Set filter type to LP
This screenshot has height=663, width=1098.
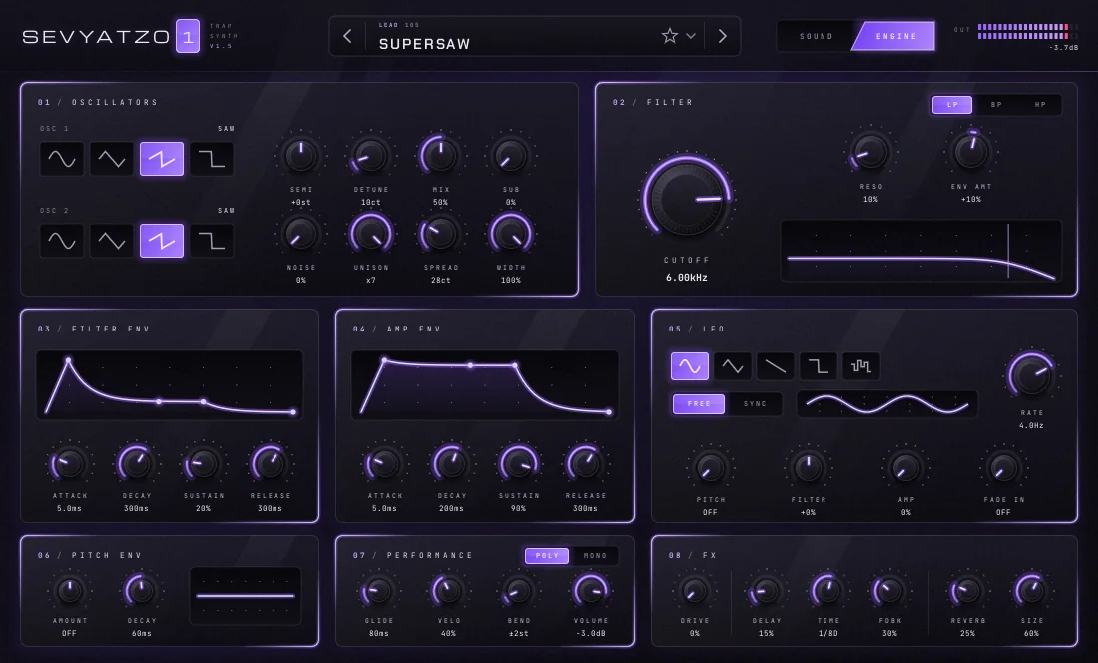pyautogui.click(x=952, y=104)
